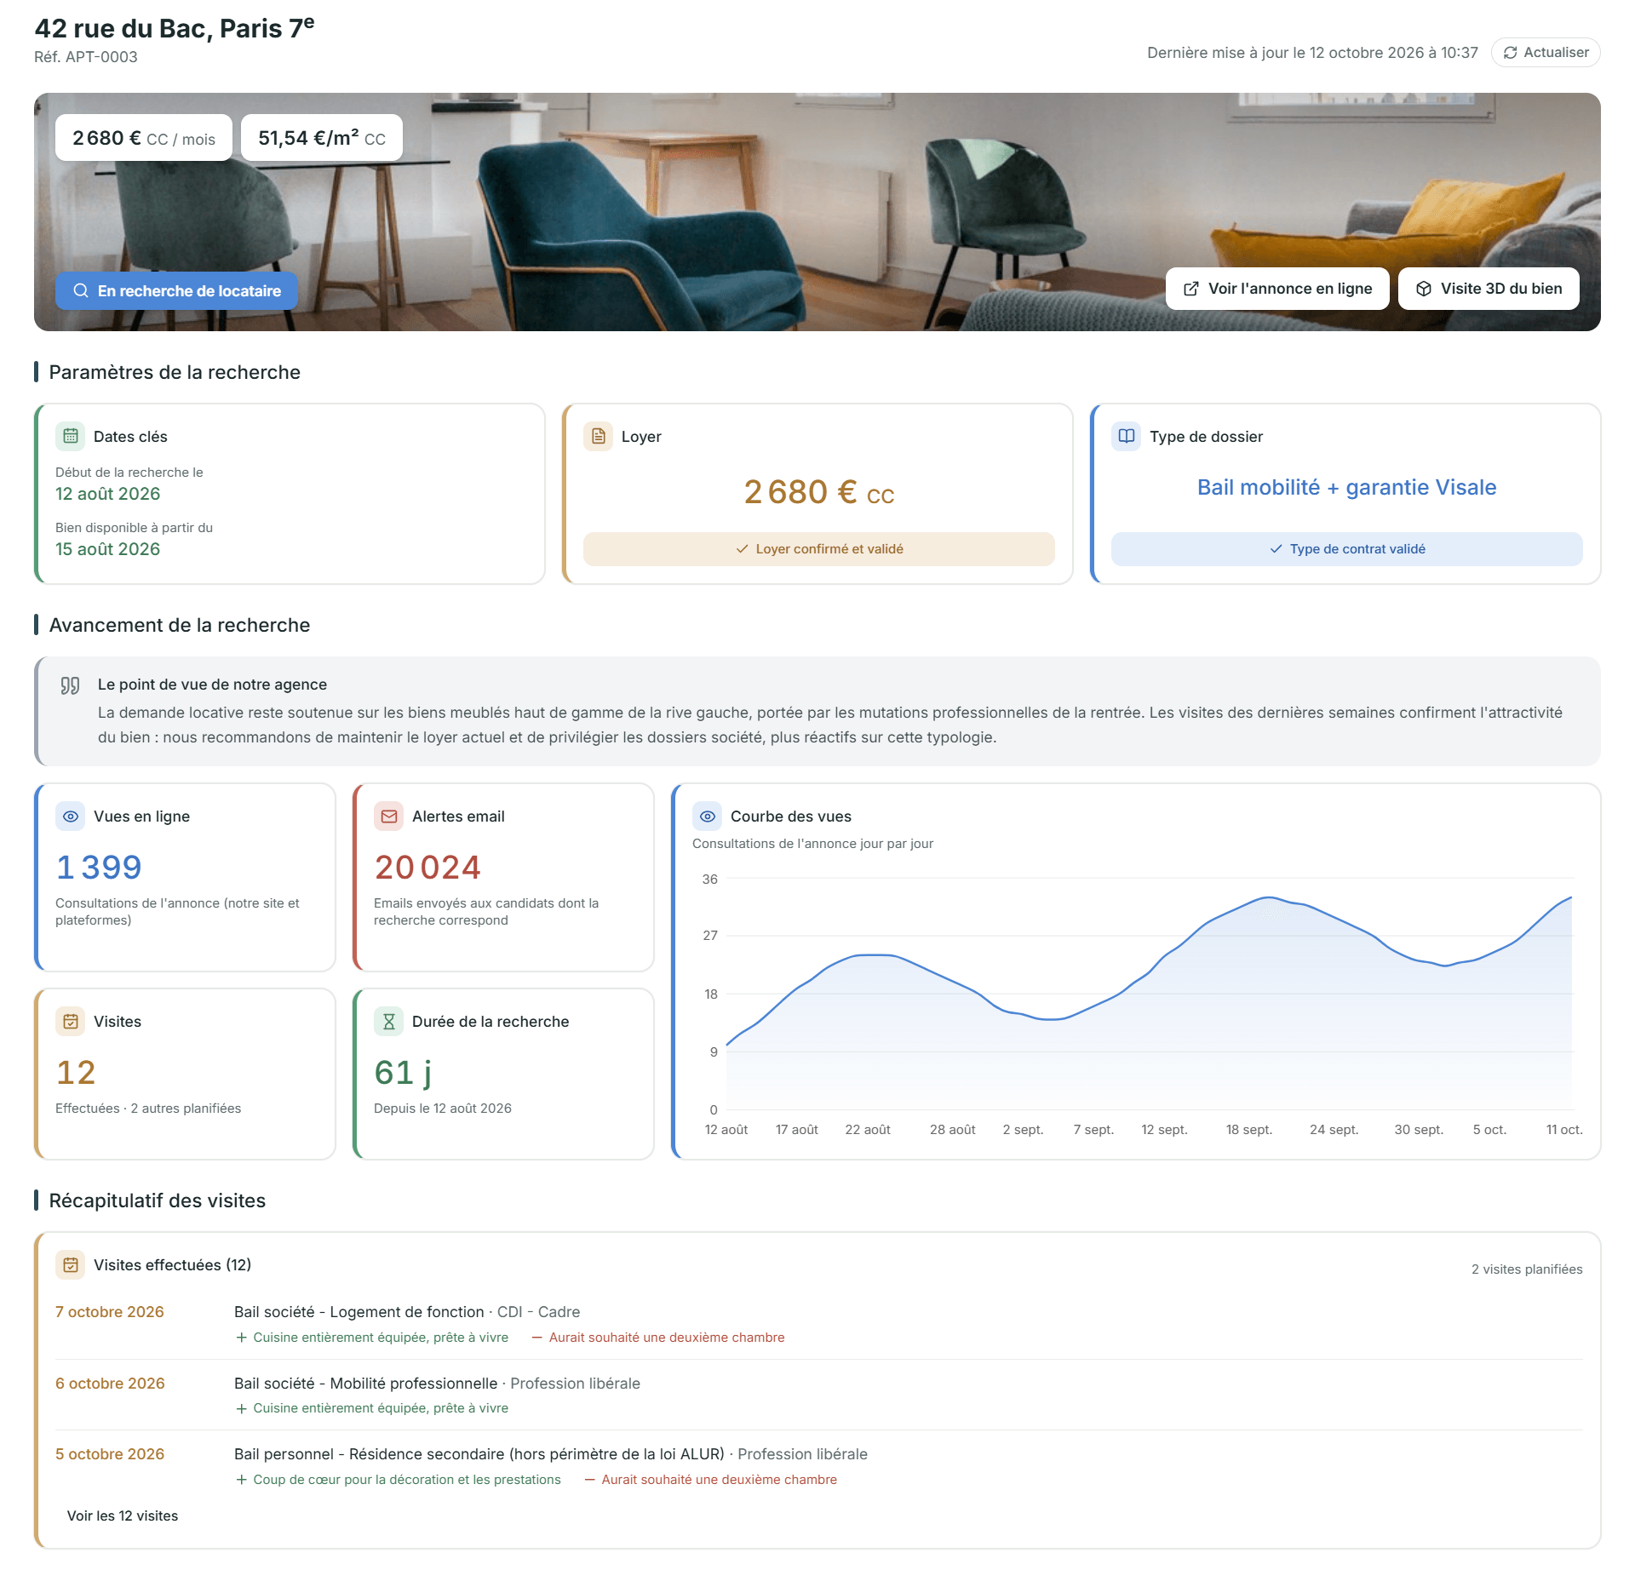The width and height of the screenshot is (1635, 1570).
Task: Open Voir l'annonce en ligne
Action: pyautogui.click(x=1277, y=289)
